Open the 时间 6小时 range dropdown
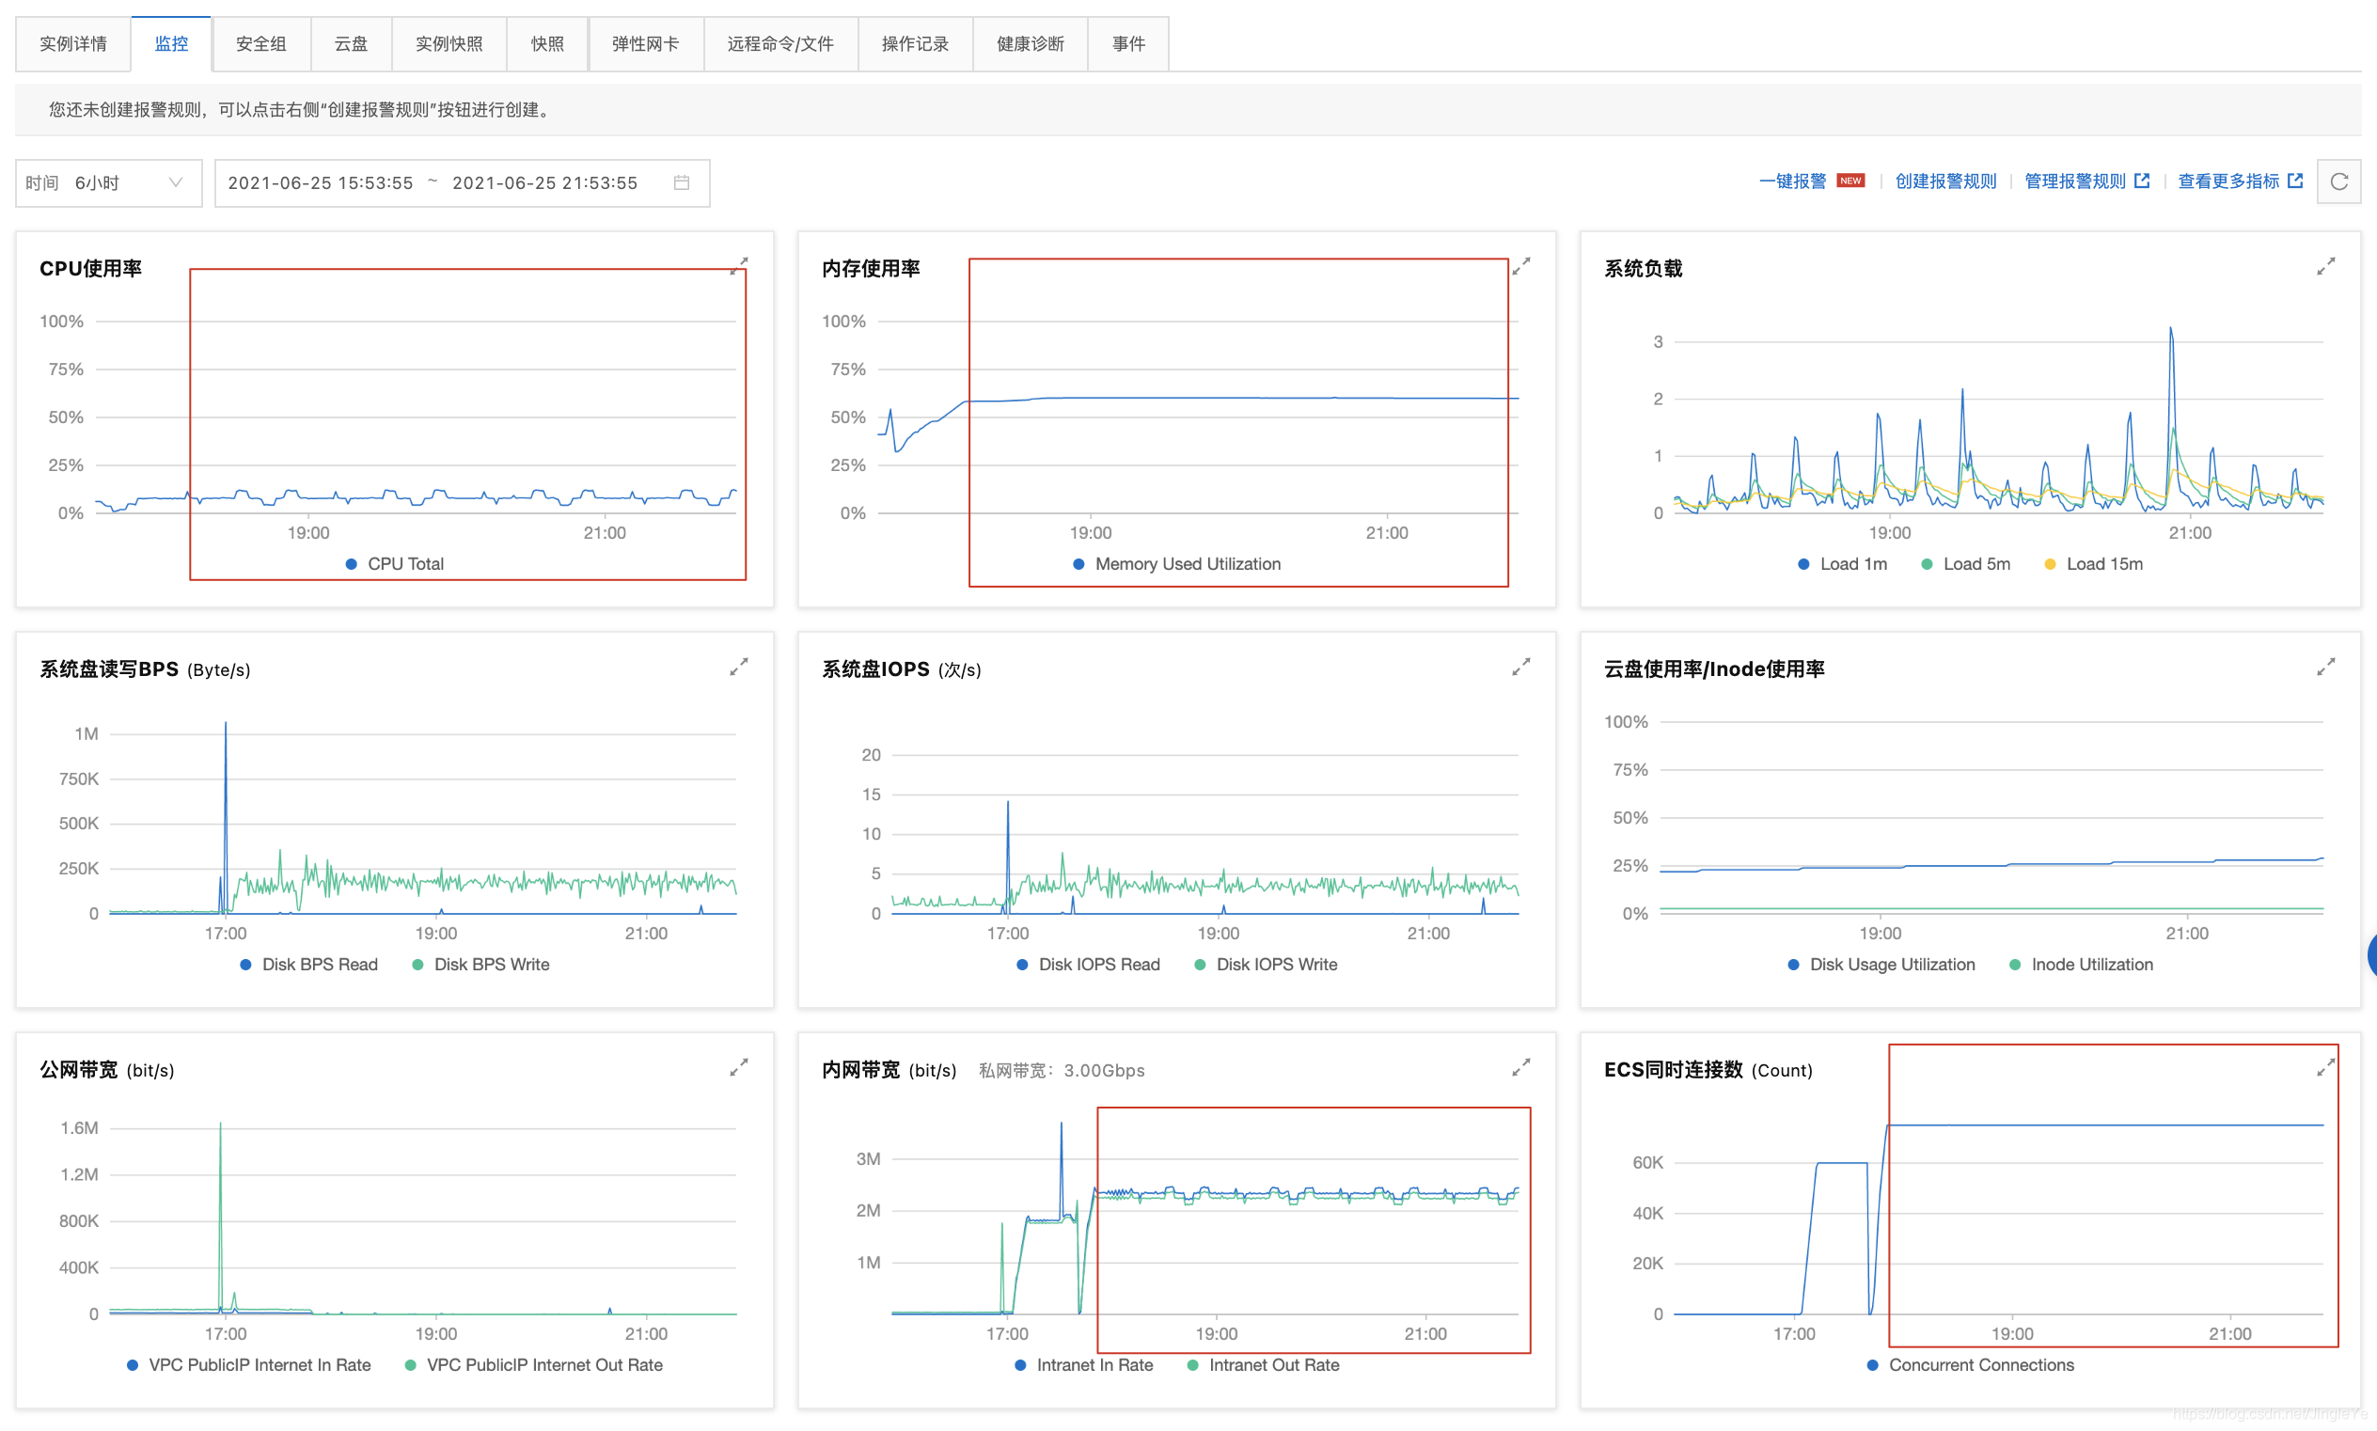Image resolution: width=2377 pixels, height=1431 pixels. pyautogui.click(x=108, y=182)
